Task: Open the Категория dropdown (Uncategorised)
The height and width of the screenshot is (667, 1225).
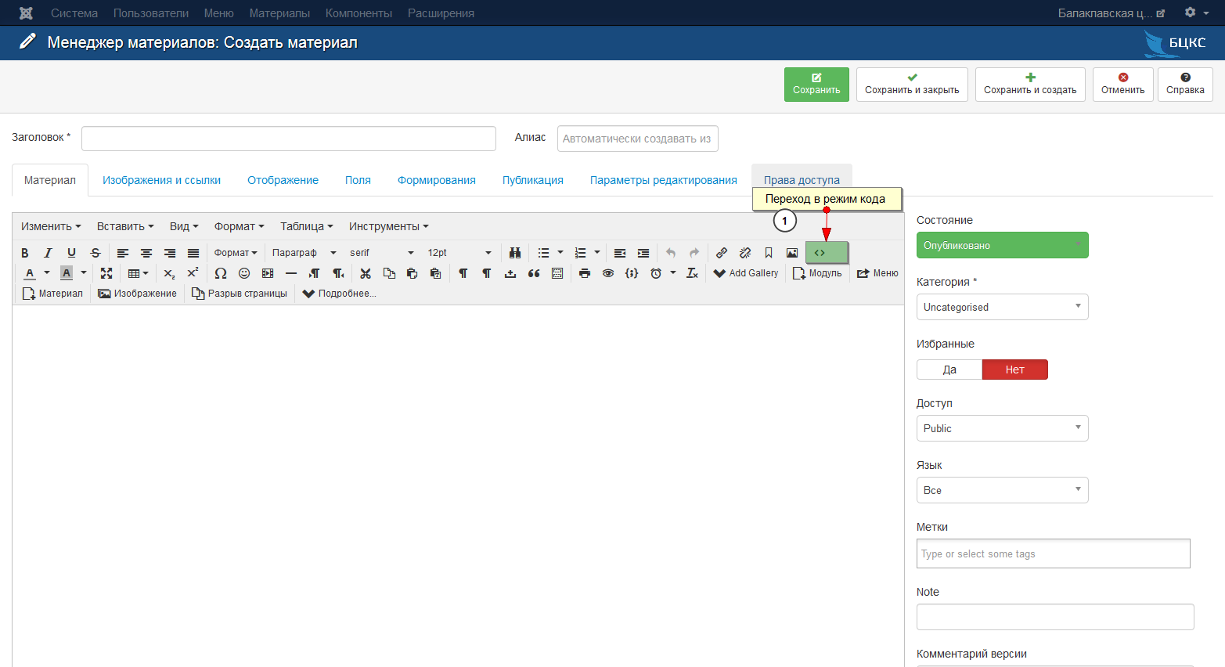Action: (x=1003, y=307)
